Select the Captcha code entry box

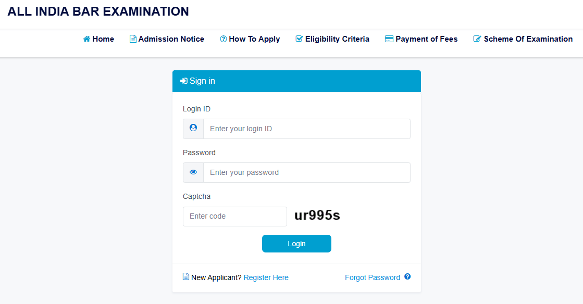tap(234, 216)
